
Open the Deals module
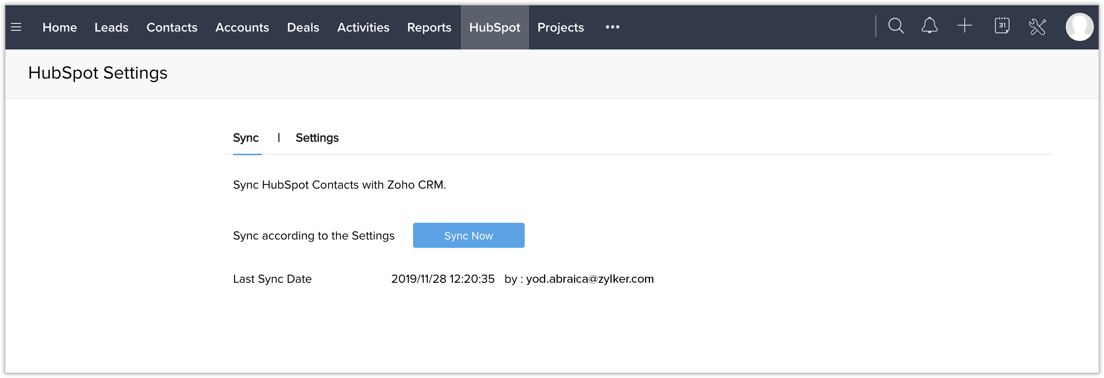pos(303,27)
